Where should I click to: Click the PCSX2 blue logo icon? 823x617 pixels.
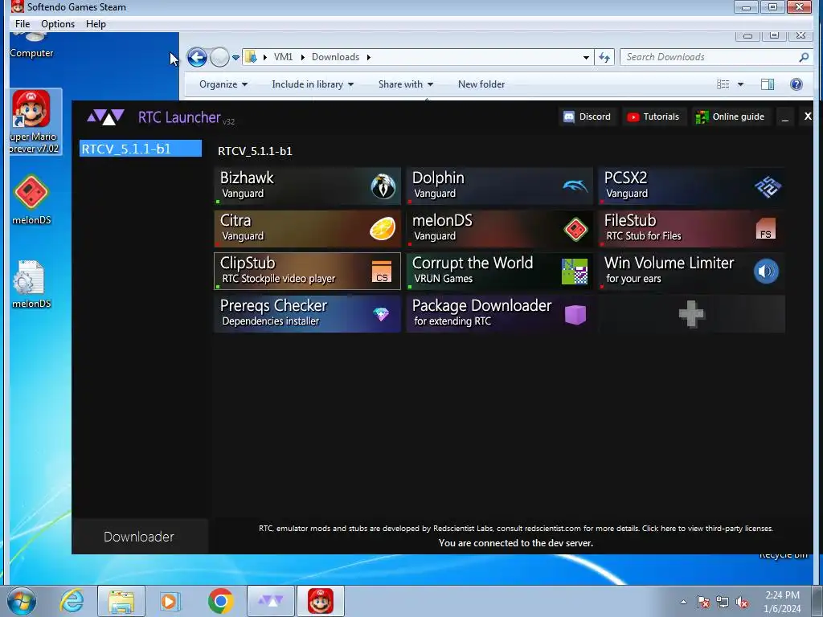tap(768, 186)
